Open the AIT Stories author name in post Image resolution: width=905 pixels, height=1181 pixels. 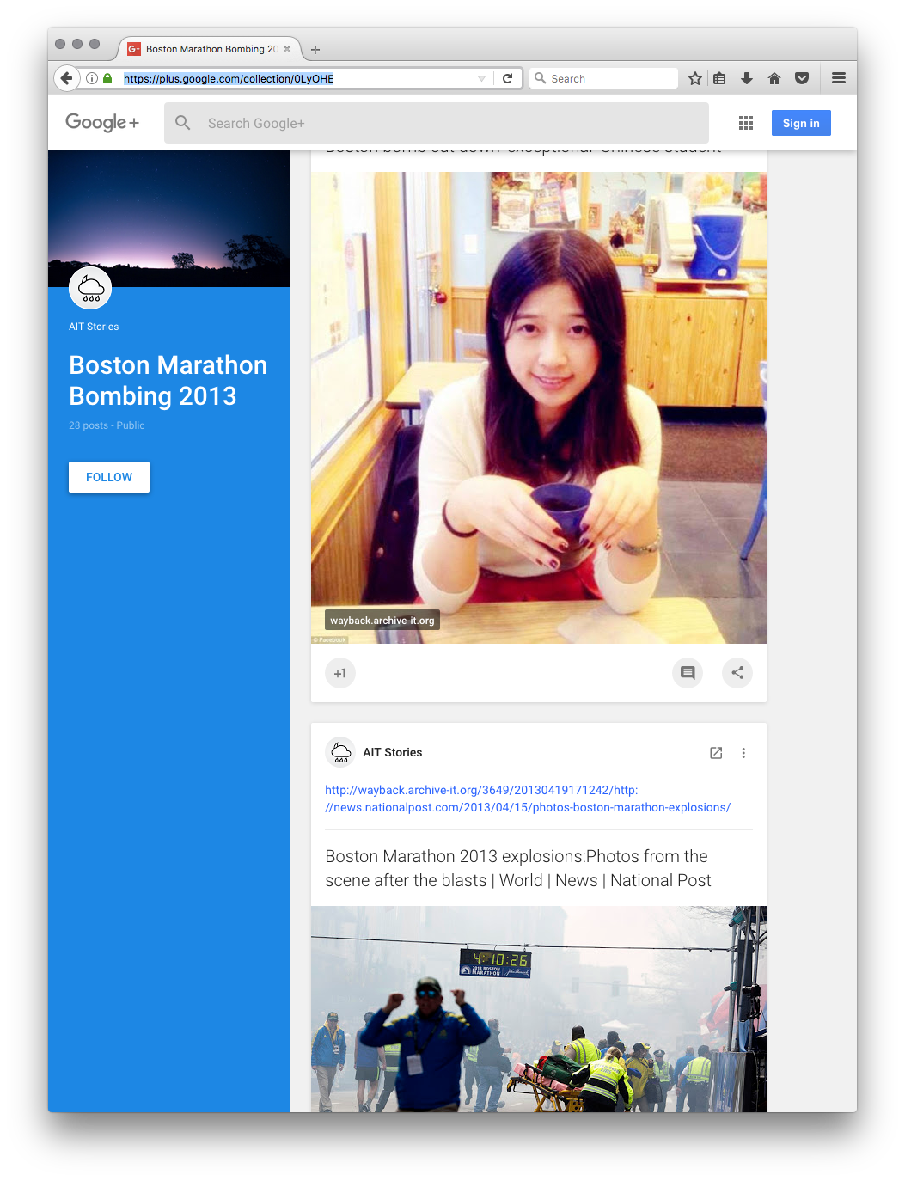click(393, 752)
